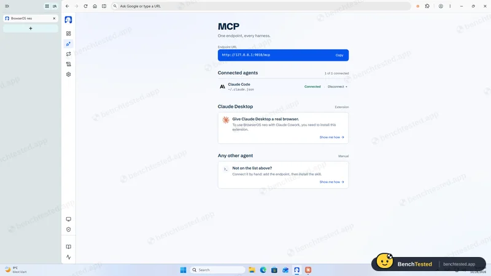
Task: Click the Give Claude Desktop a real browser heading
Action: 266,119
